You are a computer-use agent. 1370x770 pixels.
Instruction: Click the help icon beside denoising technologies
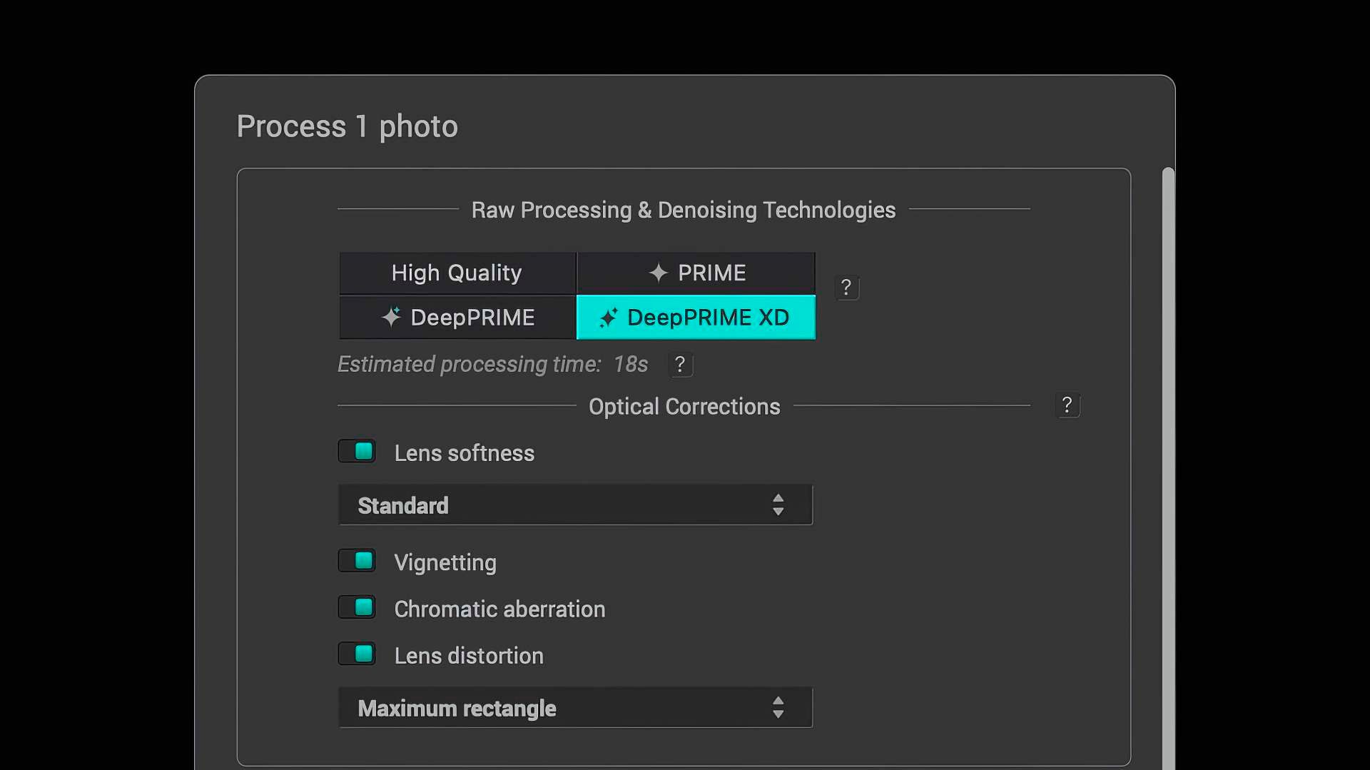[x=846, y=288]
